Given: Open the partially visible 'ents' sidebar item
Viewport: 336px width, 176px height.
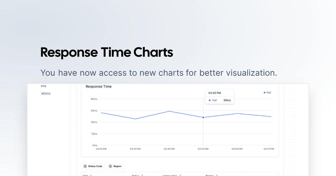Looking at the screenshot, I should coord(43,86).
